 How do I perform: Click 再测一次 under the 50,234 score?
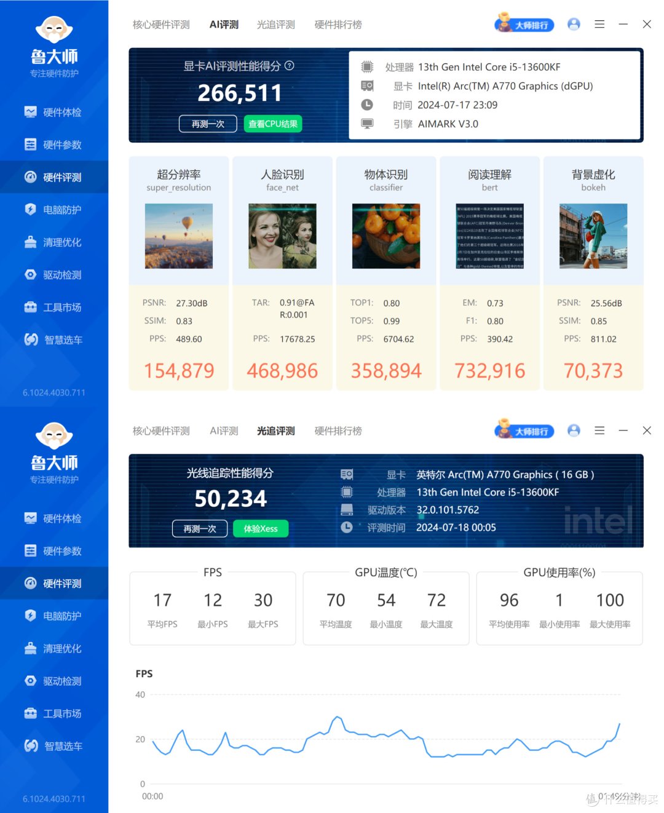click(200, 528)
